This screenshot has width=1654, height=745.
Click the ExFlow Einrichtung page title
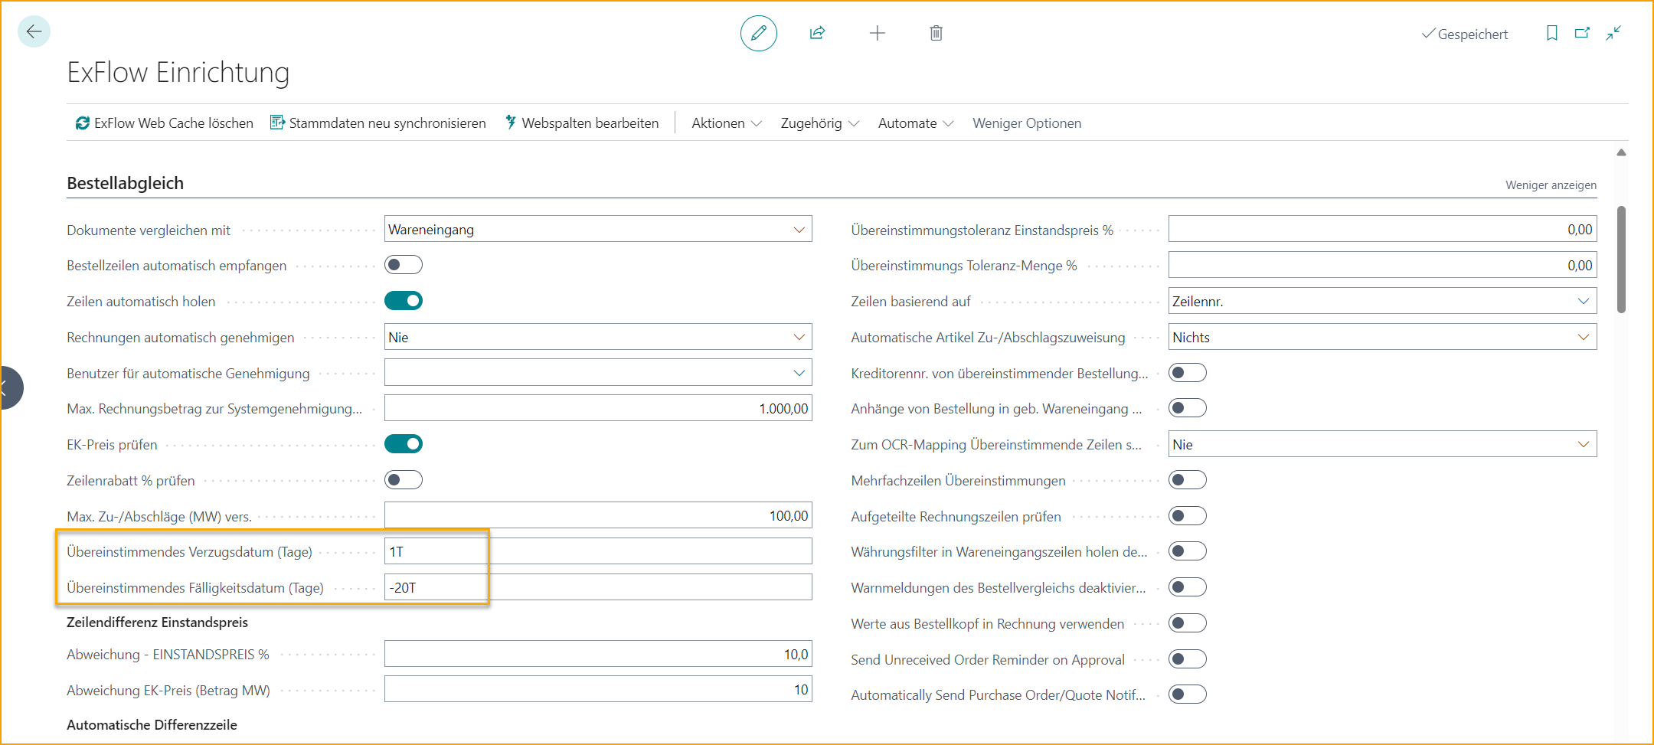click(178, 72)
